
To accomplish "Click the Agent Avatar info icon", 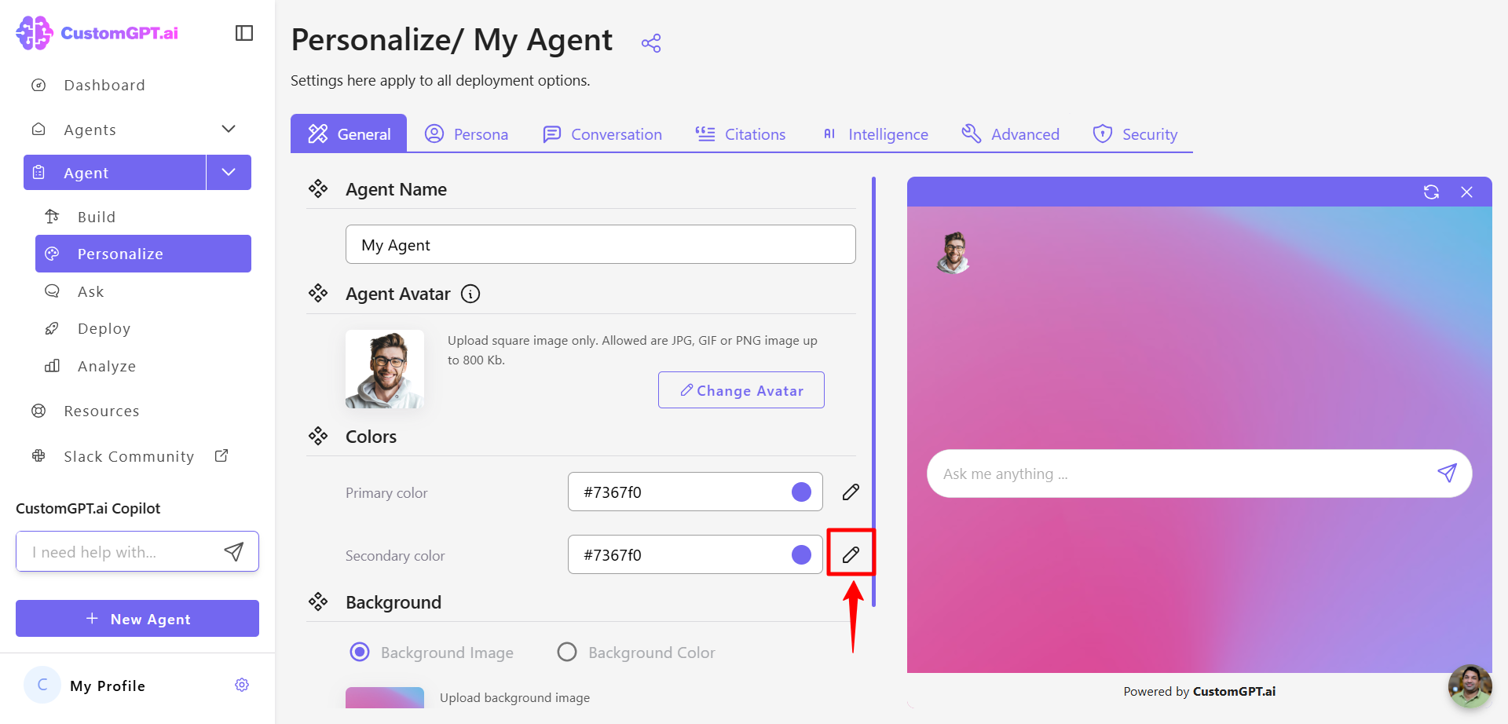I will point(470,294).
